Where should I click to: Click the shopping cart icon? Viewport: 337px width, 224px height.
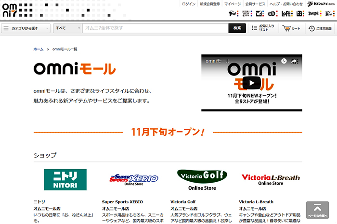point(286,28)
